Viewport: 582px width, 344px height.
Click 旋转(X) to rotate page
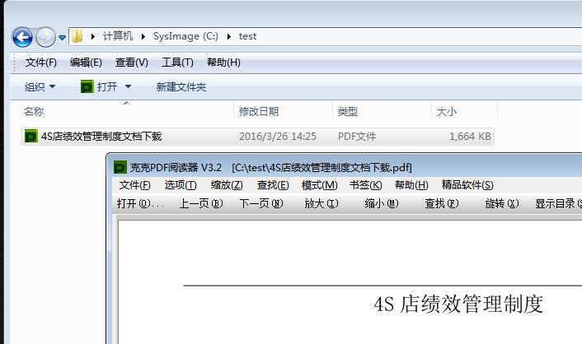click(x=502, y=203)
